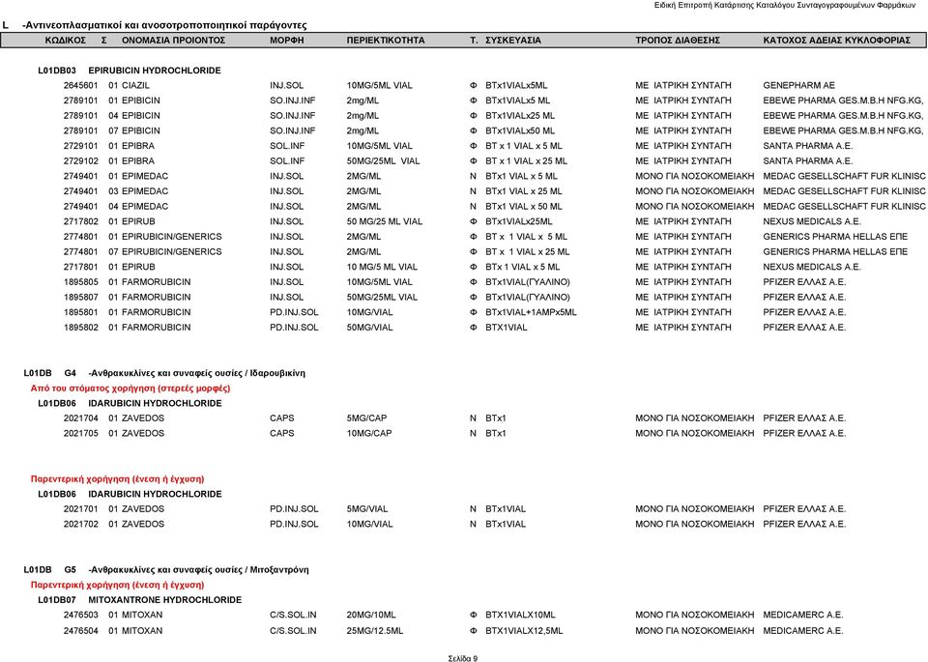Select GENEPHARM AE license holder
Viewport: 928px width, 662px height.
click(x=799, y=86)
